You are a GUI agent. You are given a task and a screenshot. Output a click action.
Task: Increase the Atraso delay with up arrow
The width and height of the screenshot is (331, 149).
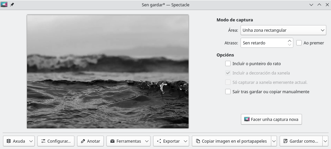point(289,41)
